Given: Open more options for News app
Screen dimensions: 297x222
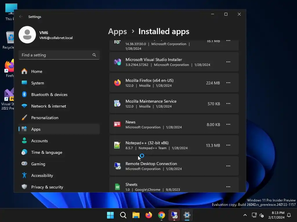Looking at the screenshot, I should (x=228, y=124).
